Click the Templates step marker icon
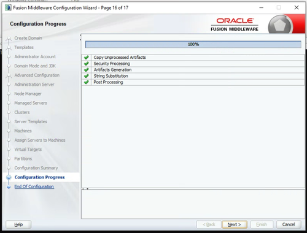 pos(9,48)
